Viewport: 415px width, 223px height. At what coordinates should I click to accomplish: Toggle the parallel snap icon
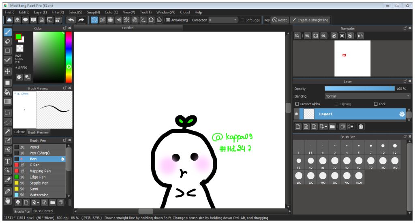click(x=103, y=20)
